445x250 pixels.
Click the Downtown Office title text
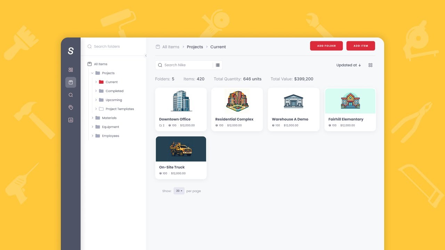[x=175, y=119]
